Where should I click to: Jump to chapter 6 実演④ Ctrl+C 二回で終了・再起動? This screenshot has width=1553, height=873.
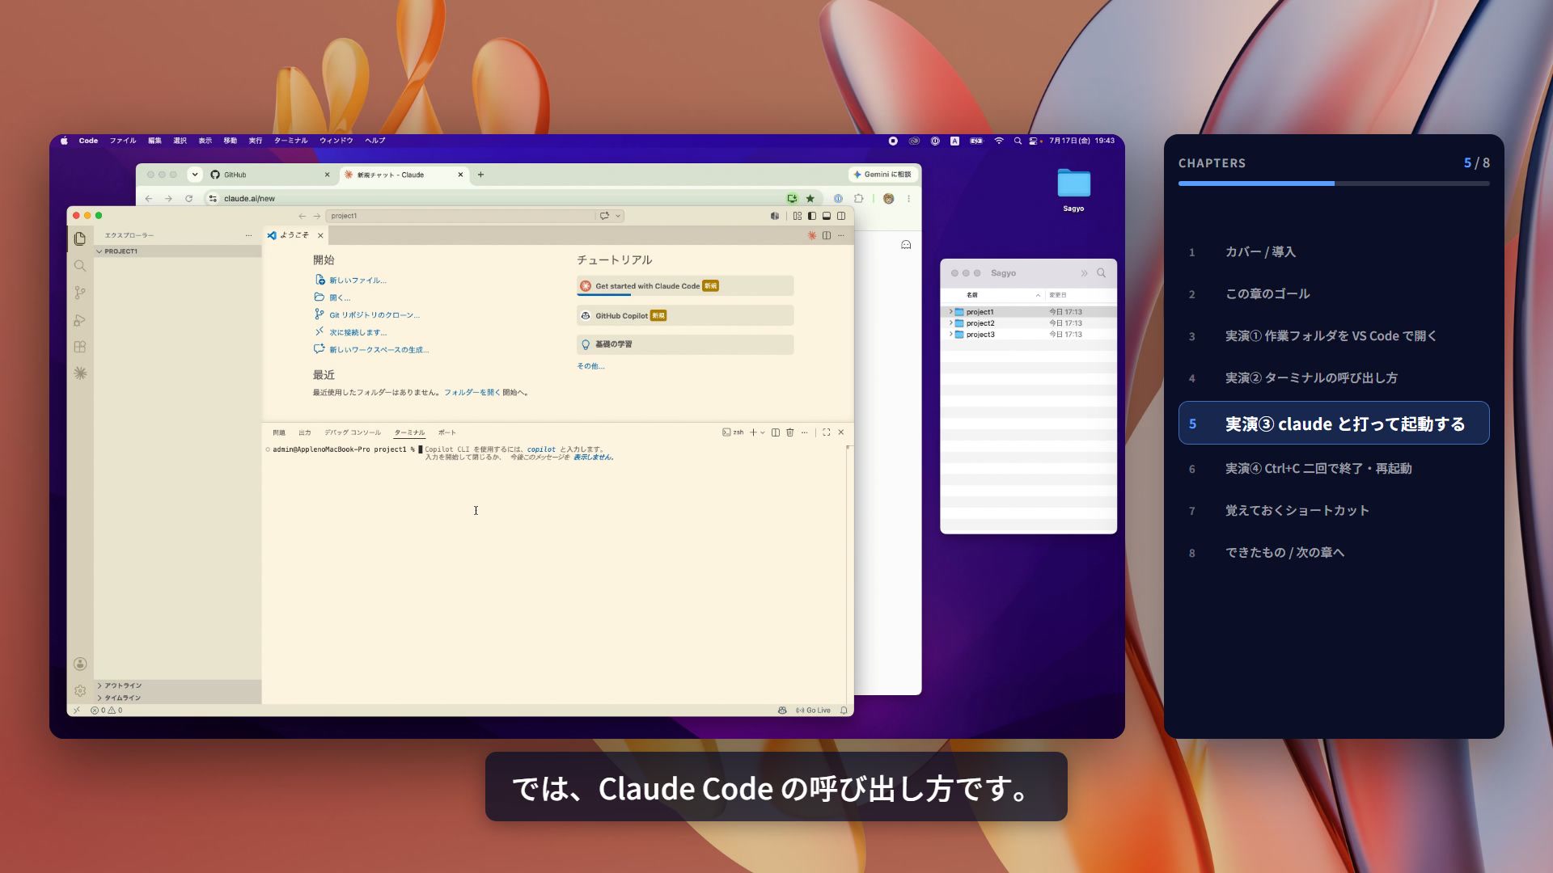tap(1334, 469)
